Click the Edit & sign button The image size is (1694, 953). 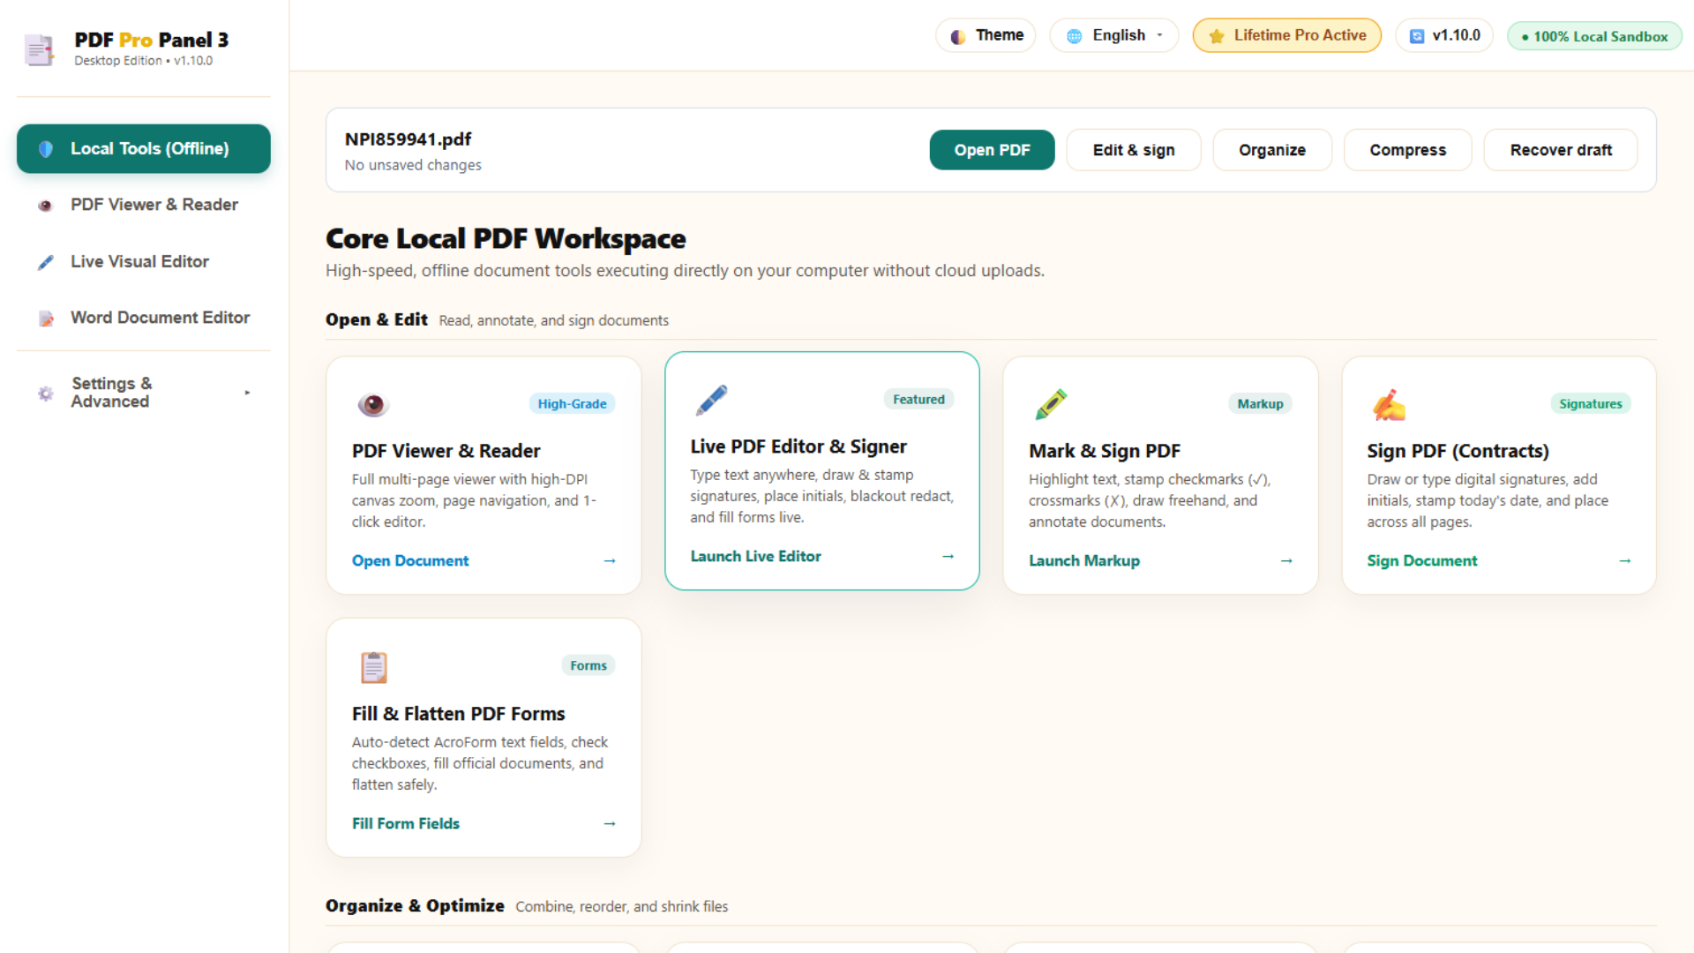[x=1134, y=150]
